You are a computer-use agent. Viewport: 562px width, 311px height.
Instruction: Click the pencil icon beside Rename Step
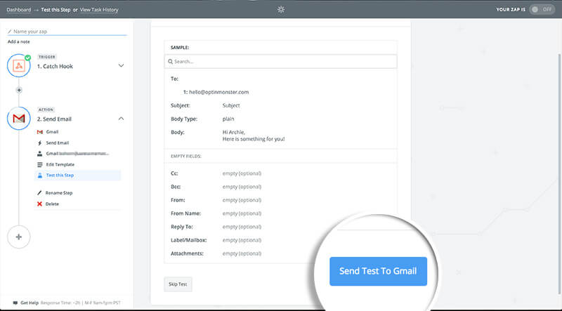tap(39, 193)
